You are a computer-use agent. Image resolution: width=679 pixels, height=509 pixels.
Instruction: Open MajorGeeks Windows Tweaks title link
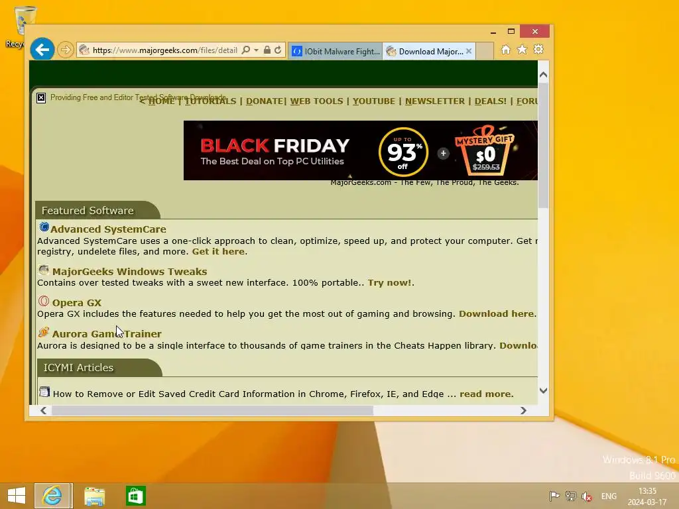pyautogui.click(x=129, y=271)
